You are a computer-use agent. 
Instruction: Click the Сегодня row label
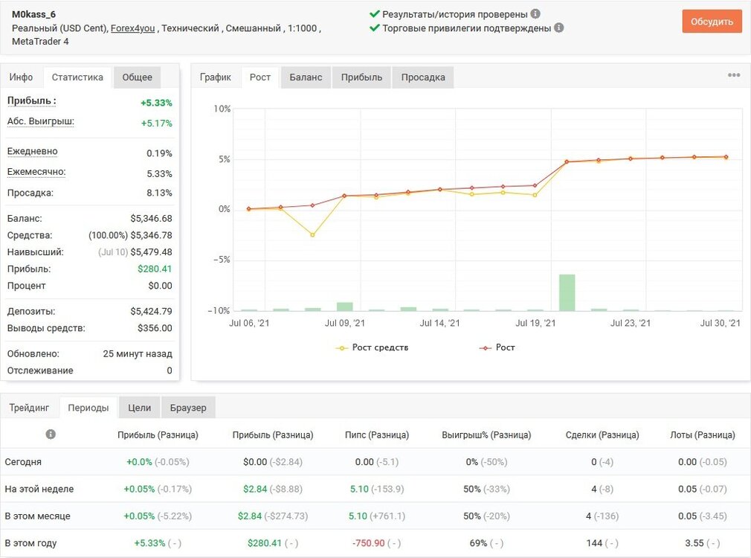pyautogui.click(x=23, y=462)
